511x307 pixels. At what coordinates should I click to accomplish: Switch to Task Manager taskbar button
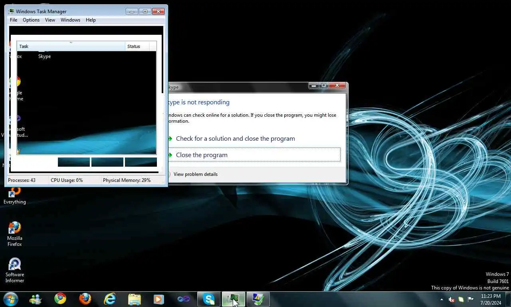click(233, 299)
